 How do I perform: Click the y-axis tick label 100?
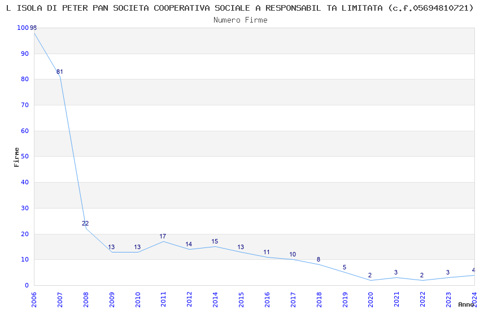coord(23,28)
